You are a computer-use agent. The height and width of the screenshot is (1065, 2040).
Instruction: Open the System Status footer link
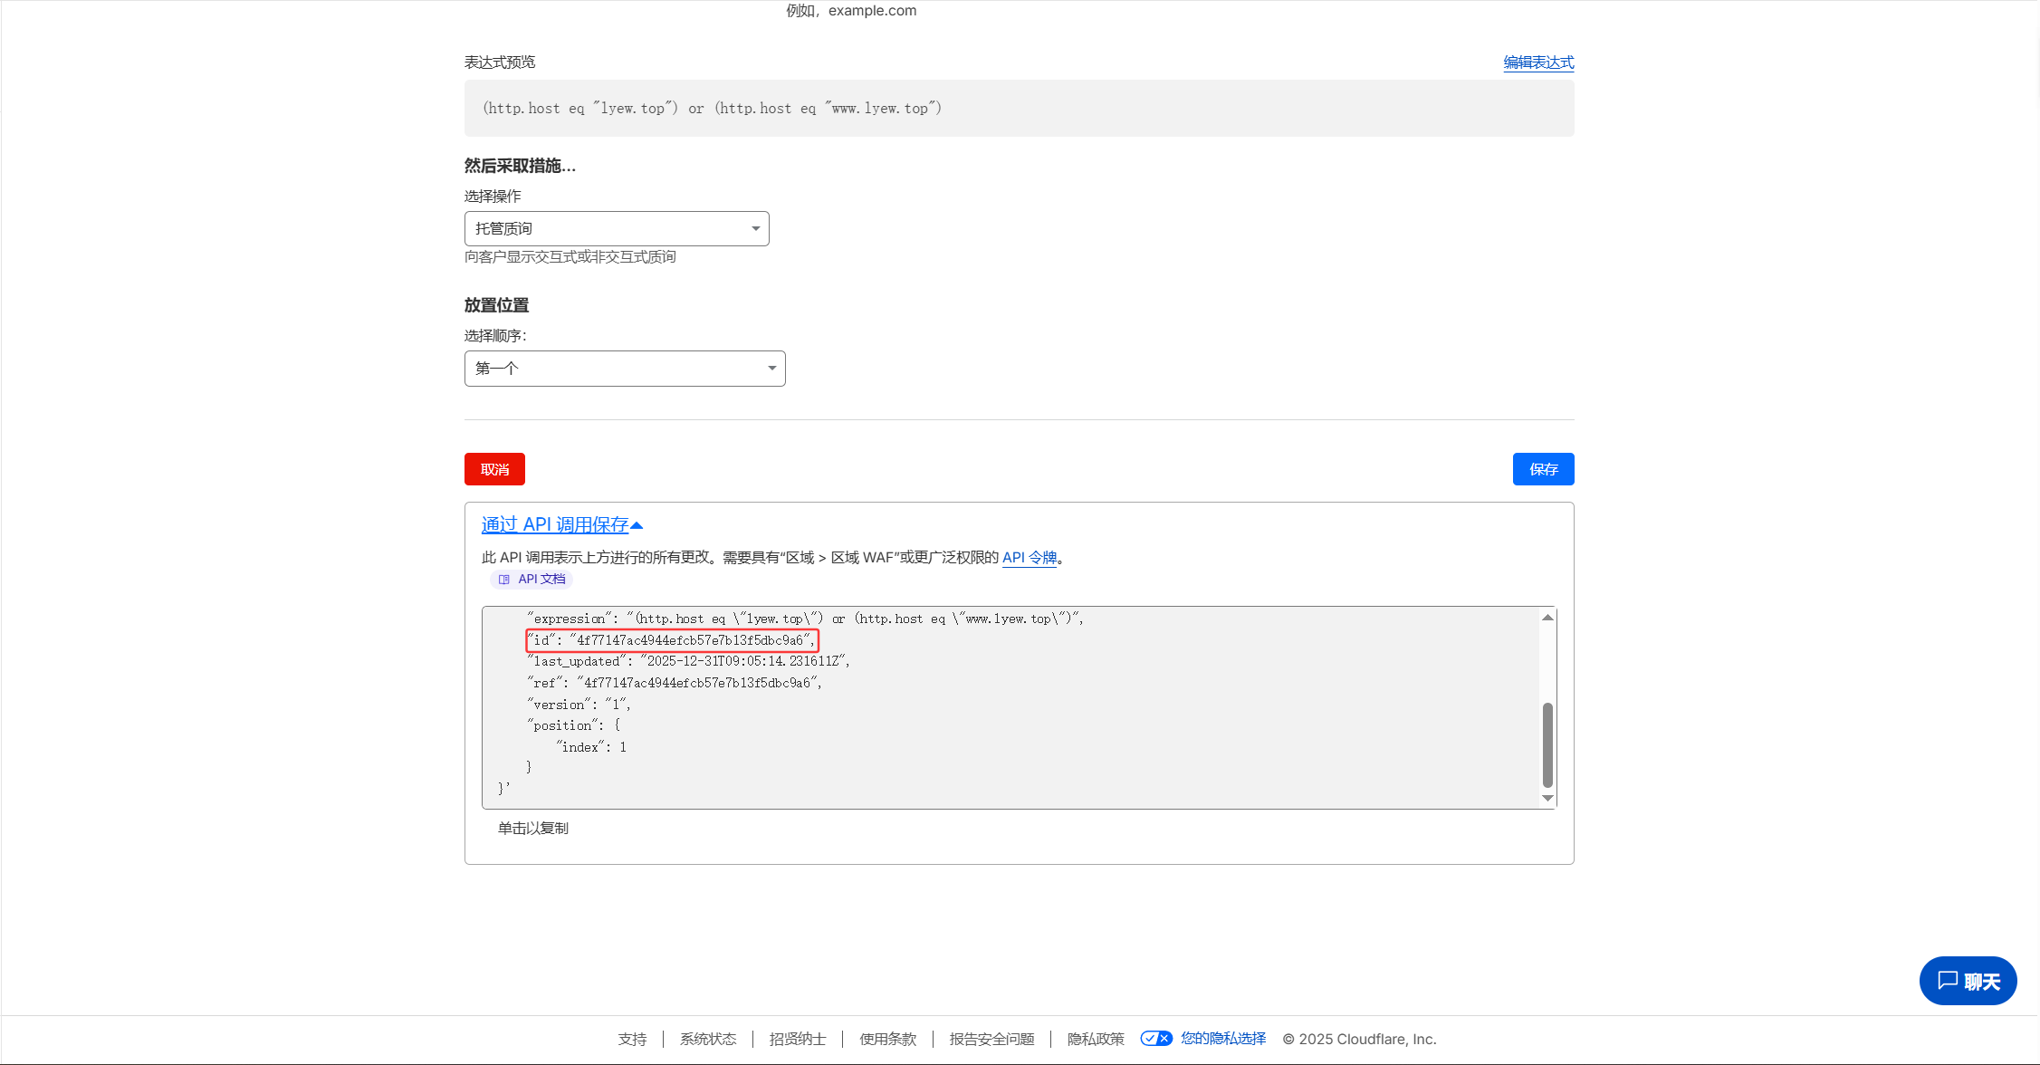708,1039
